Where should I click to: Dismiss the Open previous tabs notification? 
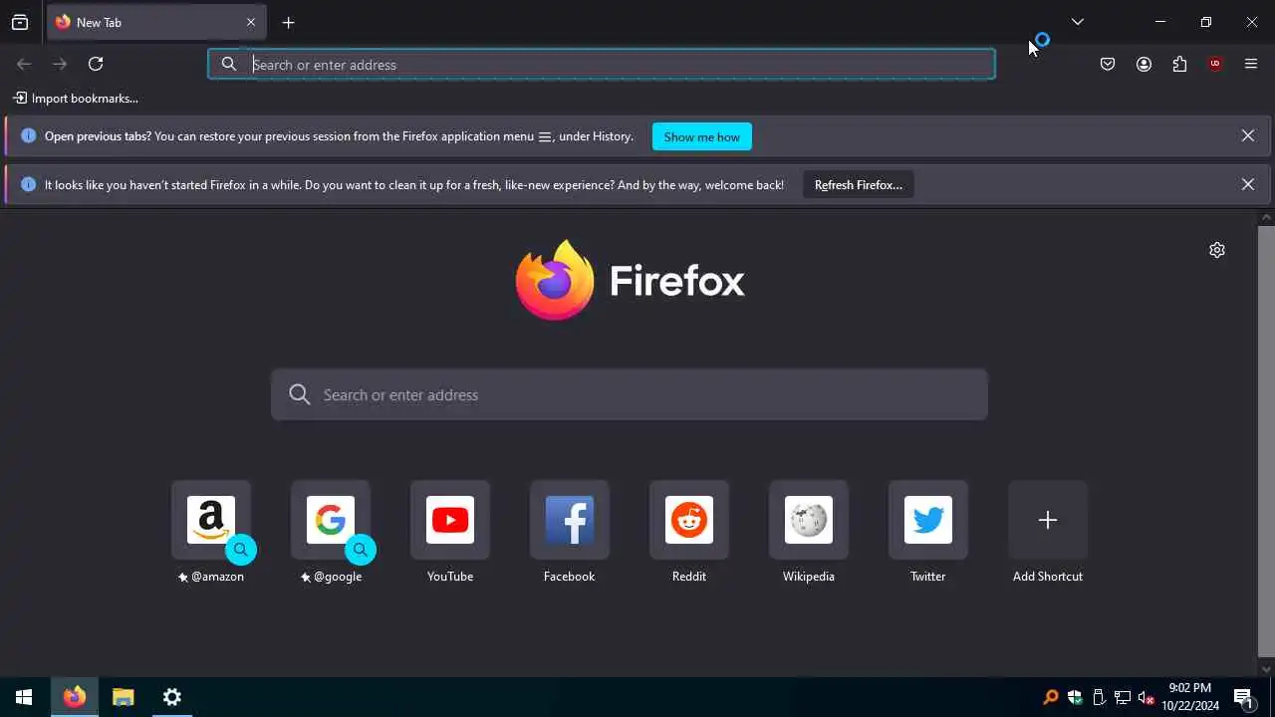[1248, 135]
